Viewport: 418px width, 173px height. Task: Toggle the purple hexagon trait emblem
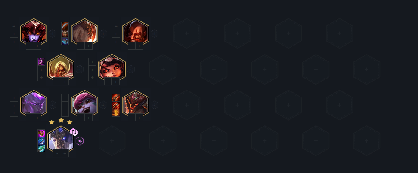pos(80,141)
